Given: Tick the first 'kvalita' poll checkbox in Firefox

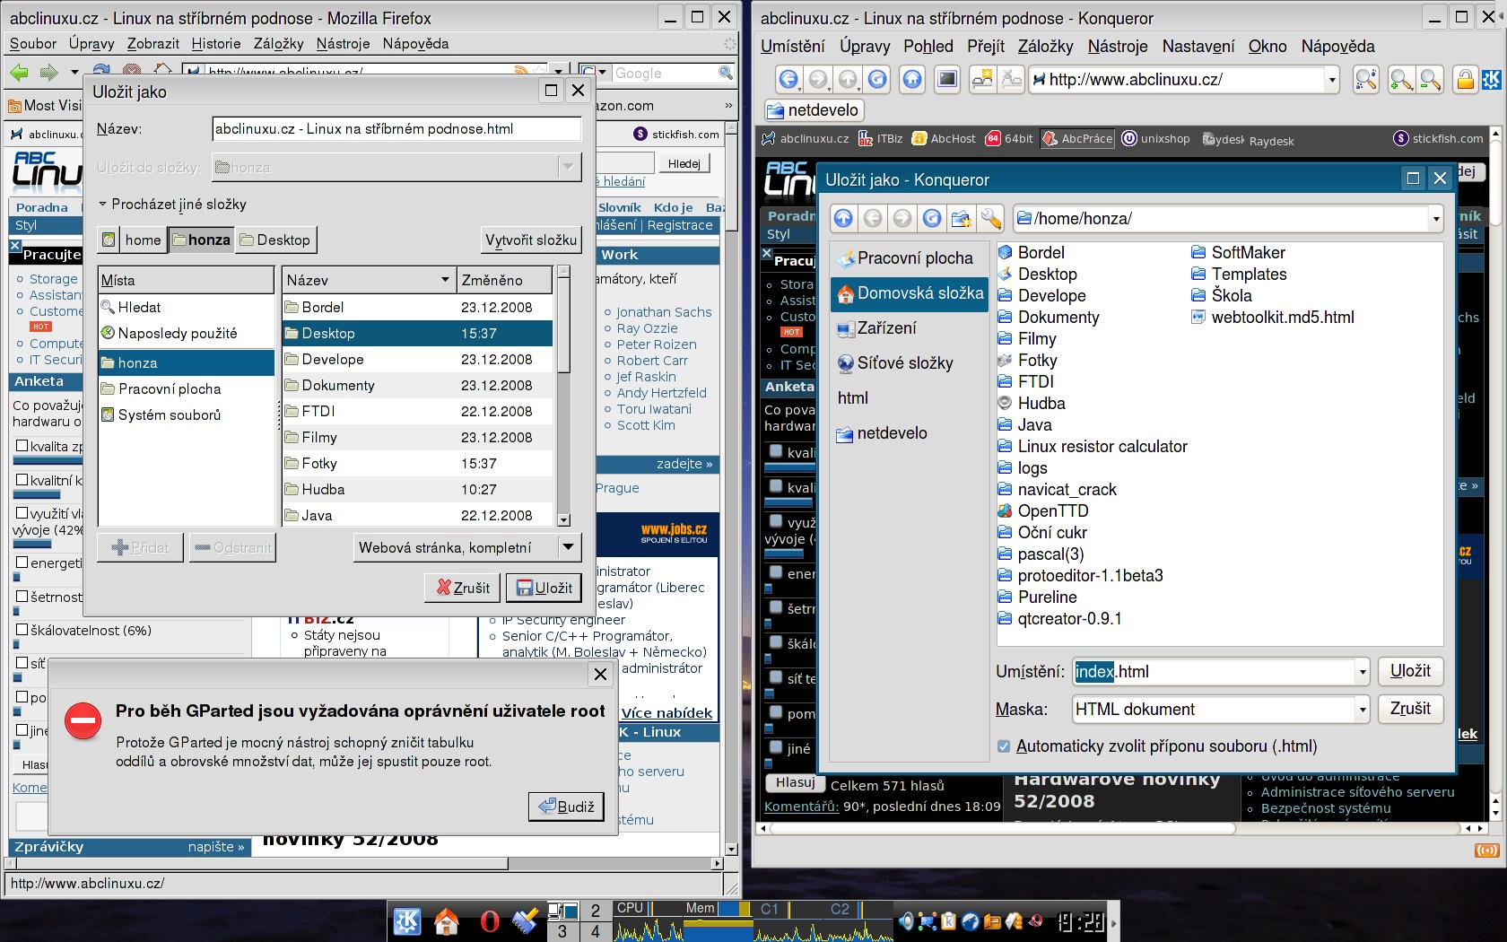Looking at the screenshot, I should click(22, 446).
